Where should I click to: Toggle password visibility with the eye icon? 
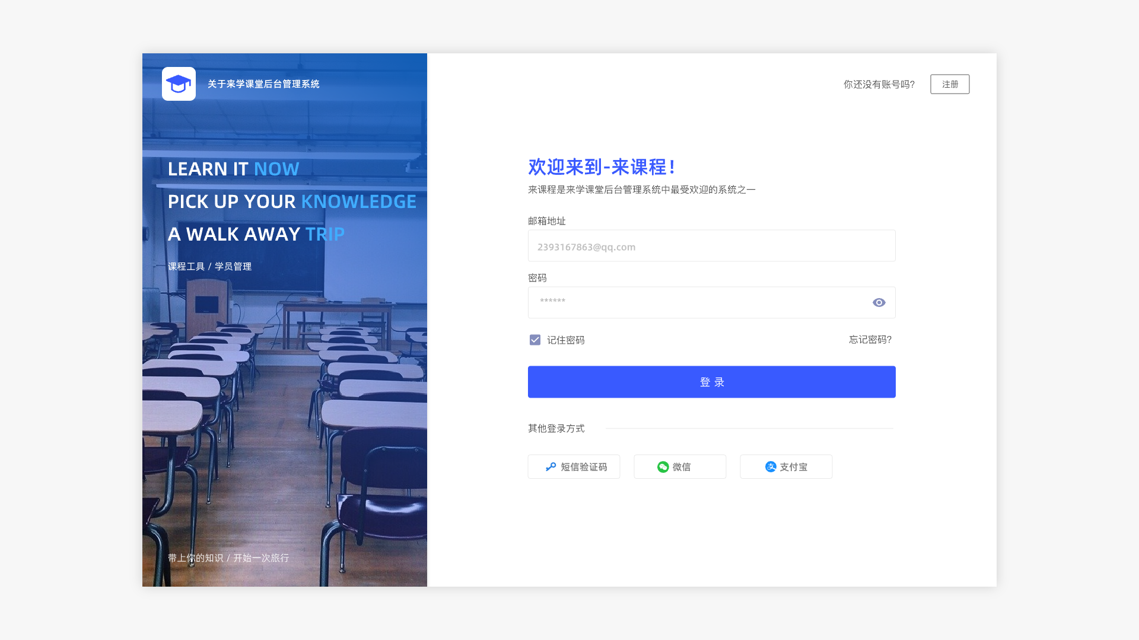(x=879, y=303)
